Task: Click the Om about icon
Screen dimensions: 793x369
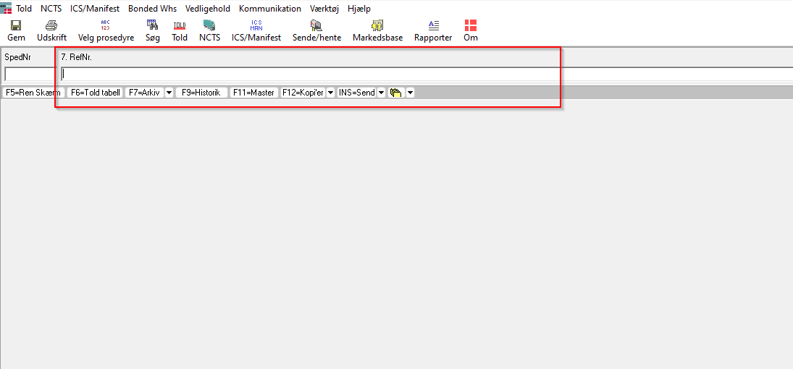Action: pos(471,25)
